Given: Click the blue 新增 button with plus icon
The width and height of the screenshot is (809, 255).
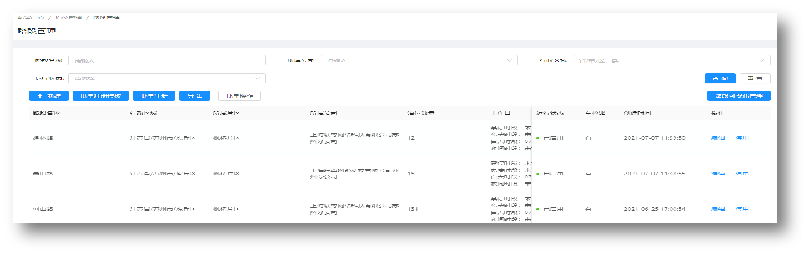Looking at the screenshot, I should (x=48, y=96).
